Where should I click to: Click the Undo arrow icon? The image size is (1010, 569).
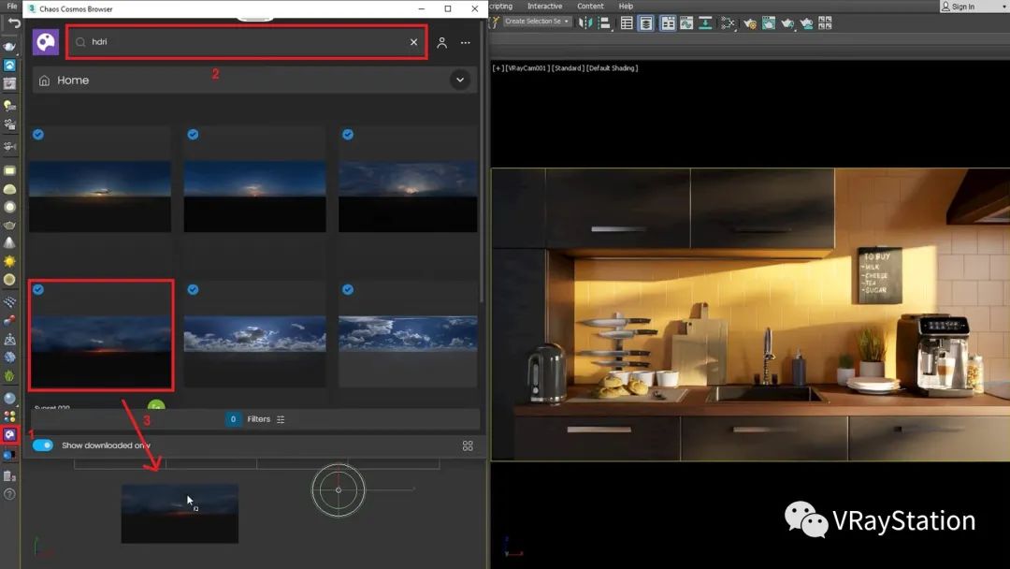pos(14,23)
